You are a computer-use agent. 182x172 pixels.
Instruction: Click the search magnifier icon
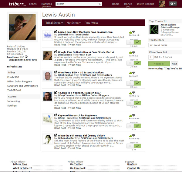click(x=99, y=4)
